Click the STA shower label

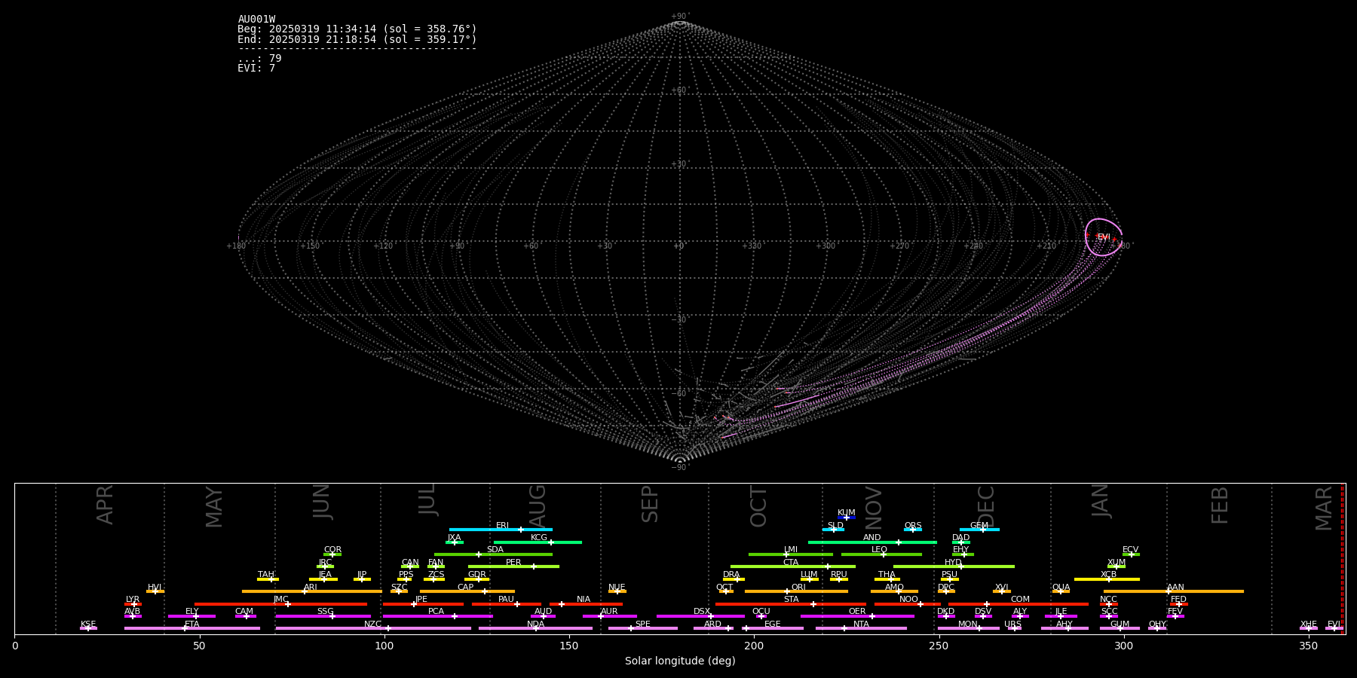click(791, 600)
